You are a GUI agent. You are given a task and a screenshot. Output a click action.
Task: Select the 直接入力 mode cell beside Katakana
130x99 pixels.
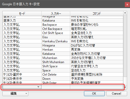[x=22, y=21]
